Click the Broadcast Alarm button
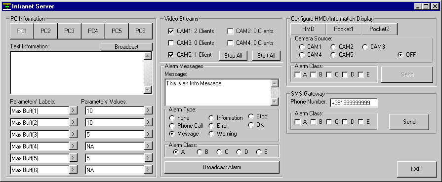The width and height of the screenshot is (442, 182). [222, 167]
